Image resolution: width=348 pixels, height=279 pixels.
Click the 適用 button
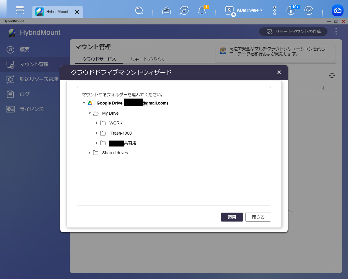pos(232,217)
